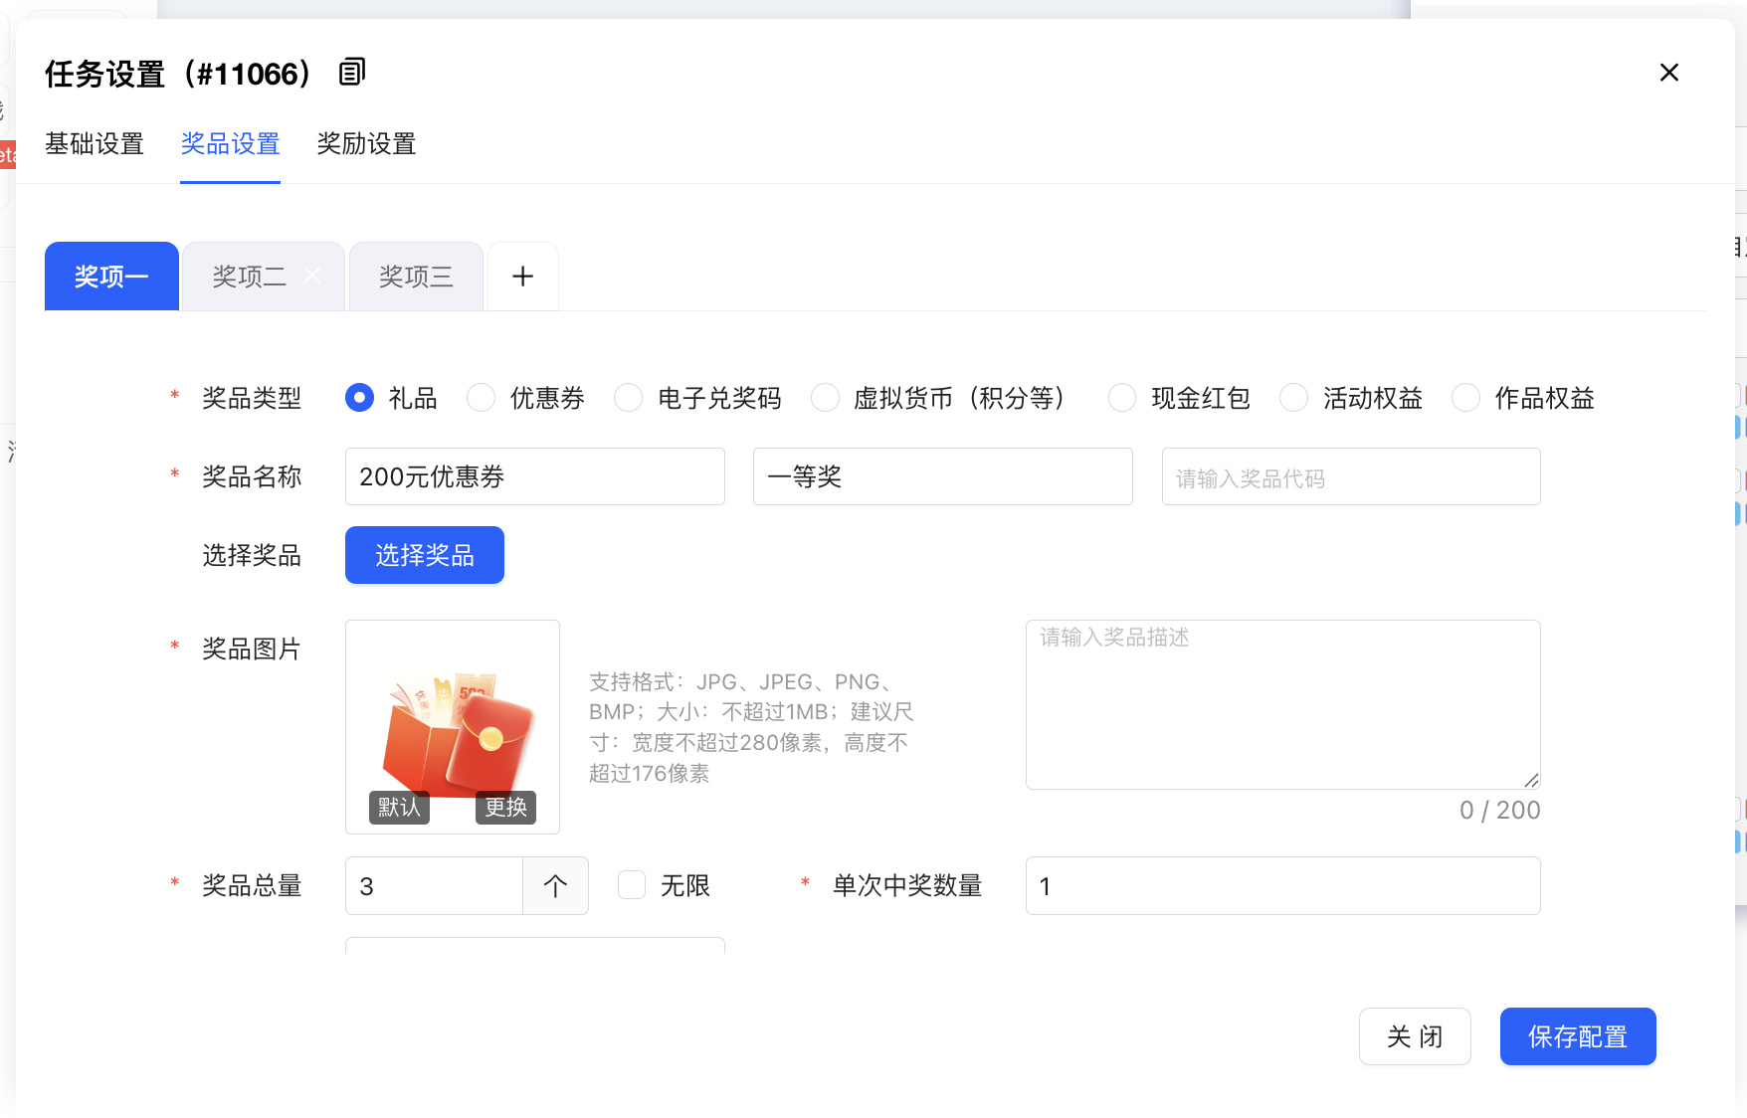1747x1118 pixels.
Task: Add a new prize tab with plus
Action: click(x=522, y=277)
